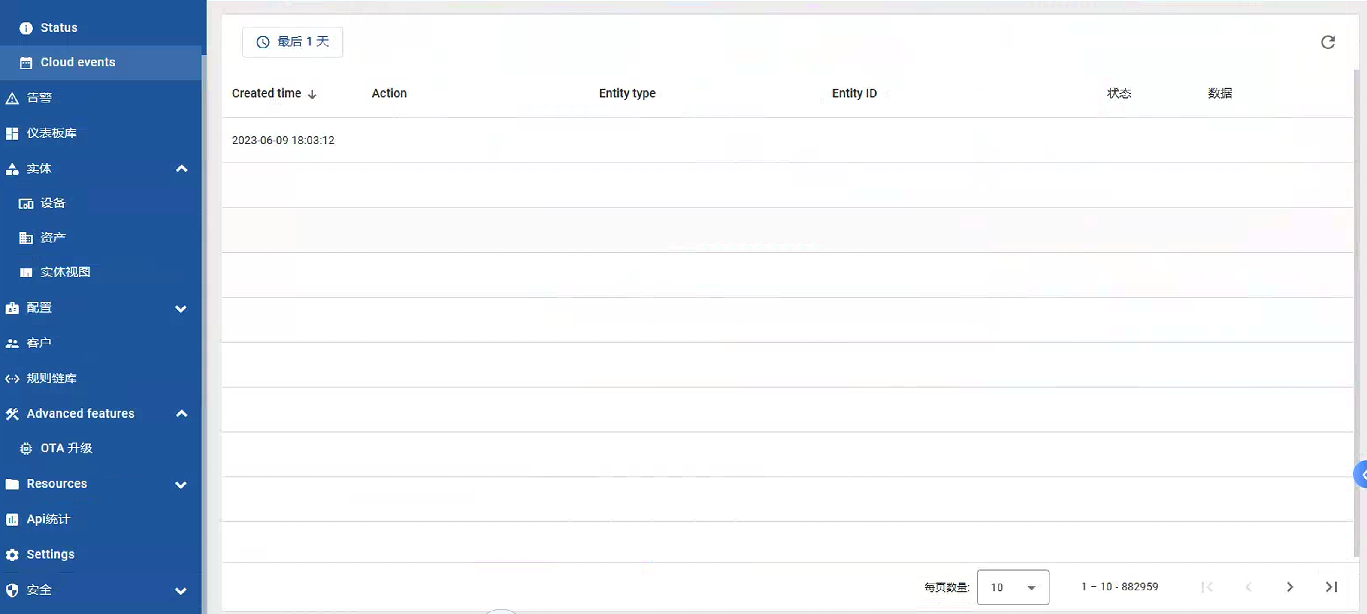The width and height of the screenshot is (1367, 614).
Task: Select the 资产 assets section
Action: pos(52,237)
